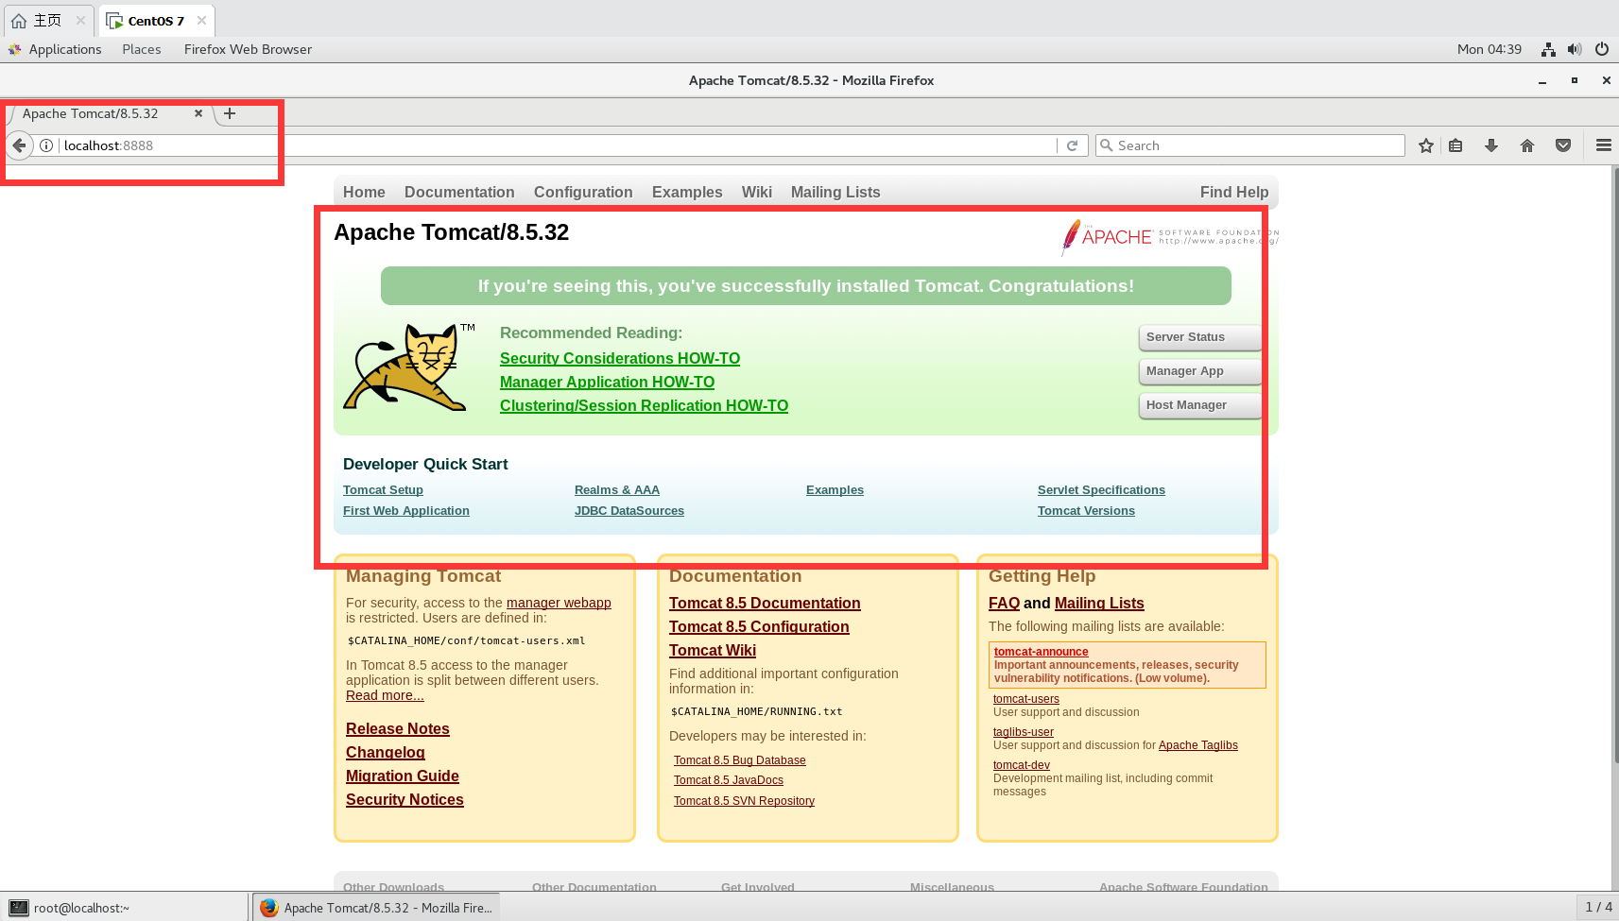Open Examples in Tomcat nav bar
Image resolution: width=1619 pixels, height=921 pixels.
click(x=687, y=192)
